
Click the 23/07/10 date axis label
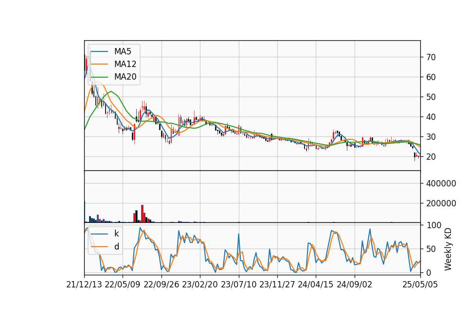[x=238, y=285]
